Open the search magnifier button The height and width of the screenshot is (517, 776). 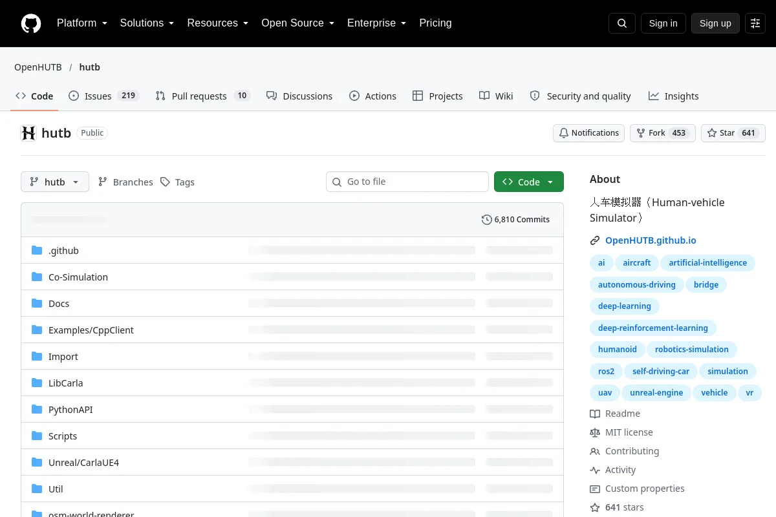(x=622, y=23)
